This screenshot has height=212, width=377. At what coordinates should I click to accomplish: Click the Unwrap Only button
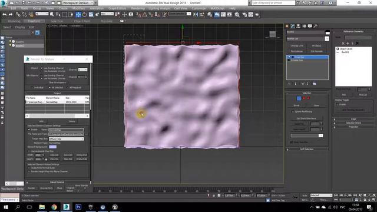click(47, 188)
